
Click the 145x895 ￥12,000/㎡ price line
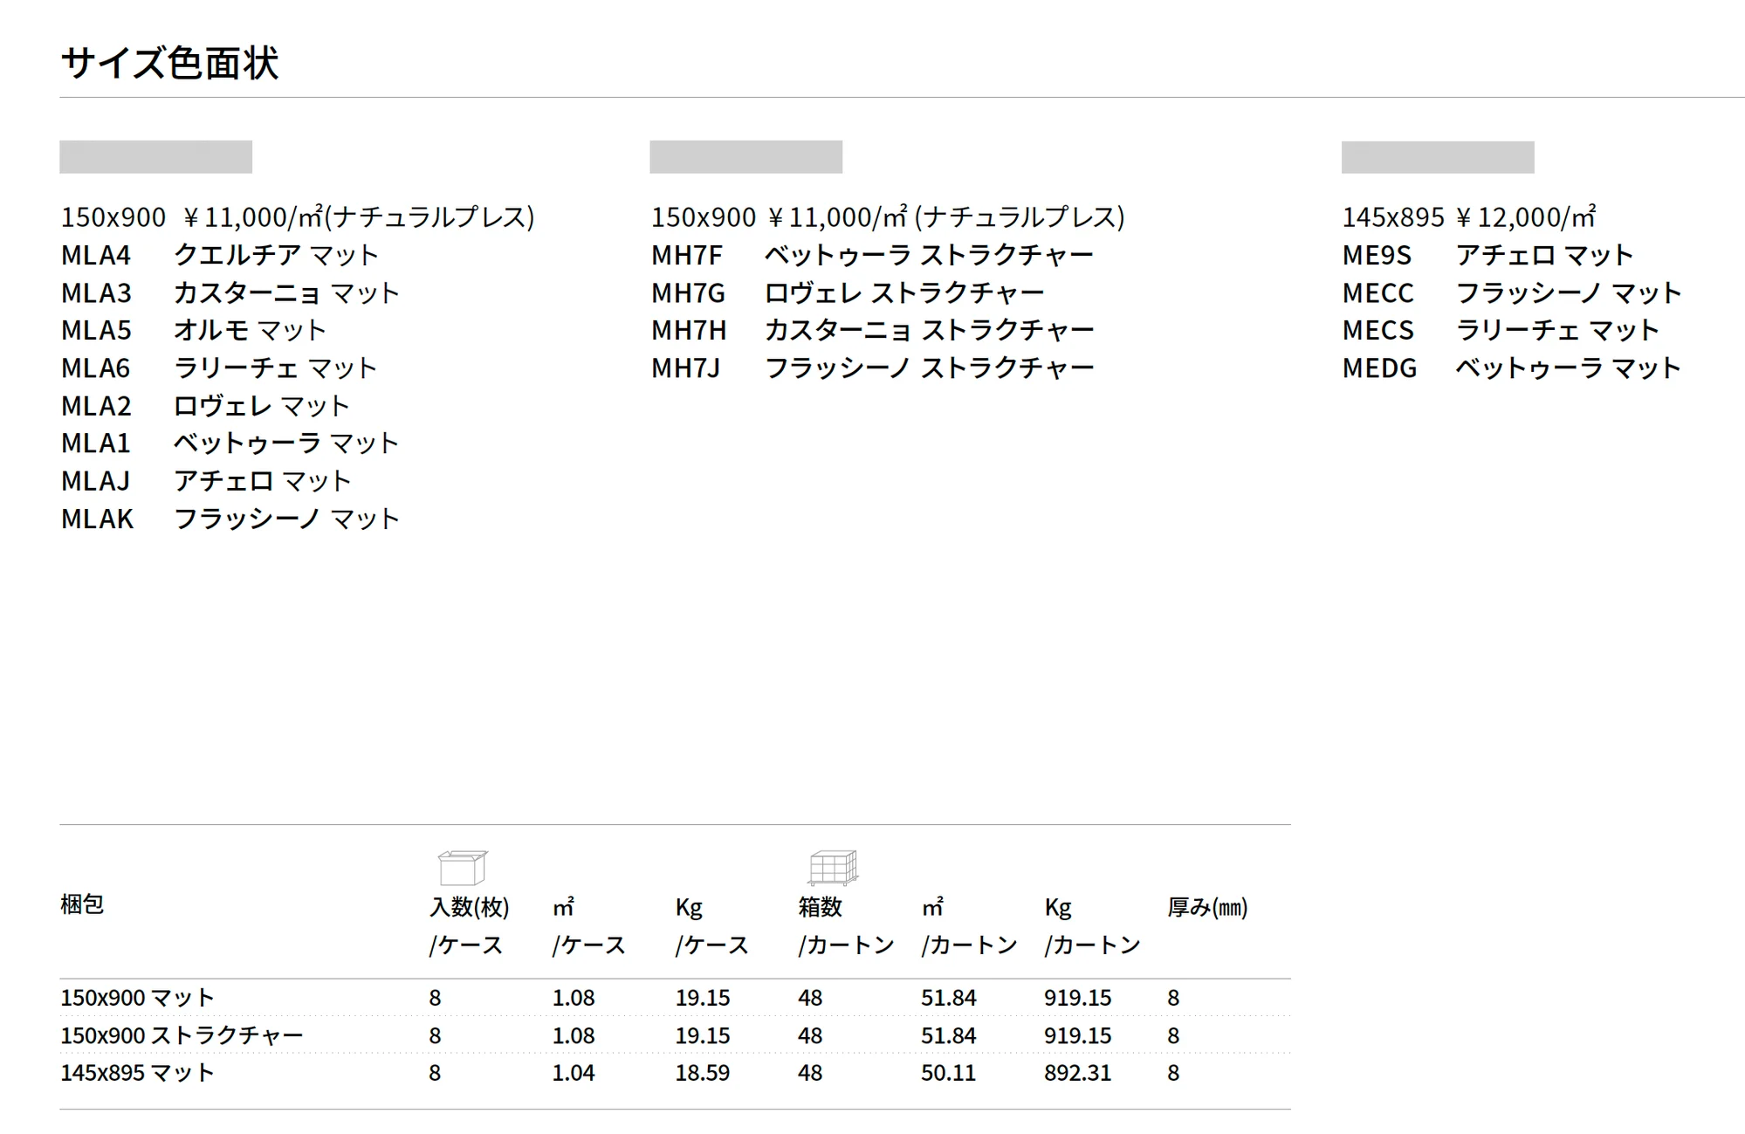coord(1469,216)
